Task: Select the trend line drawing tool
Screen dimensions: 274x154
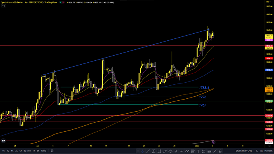Action: (x=148, y=151)
